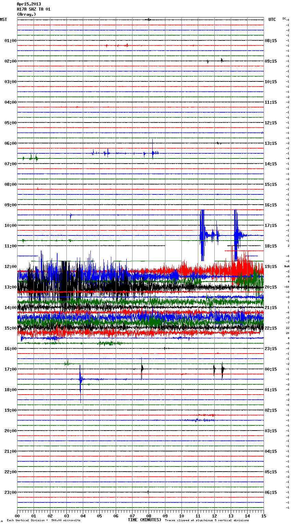Click the 04:00 MST time label
Screen dimensions: 291x525
11,102
